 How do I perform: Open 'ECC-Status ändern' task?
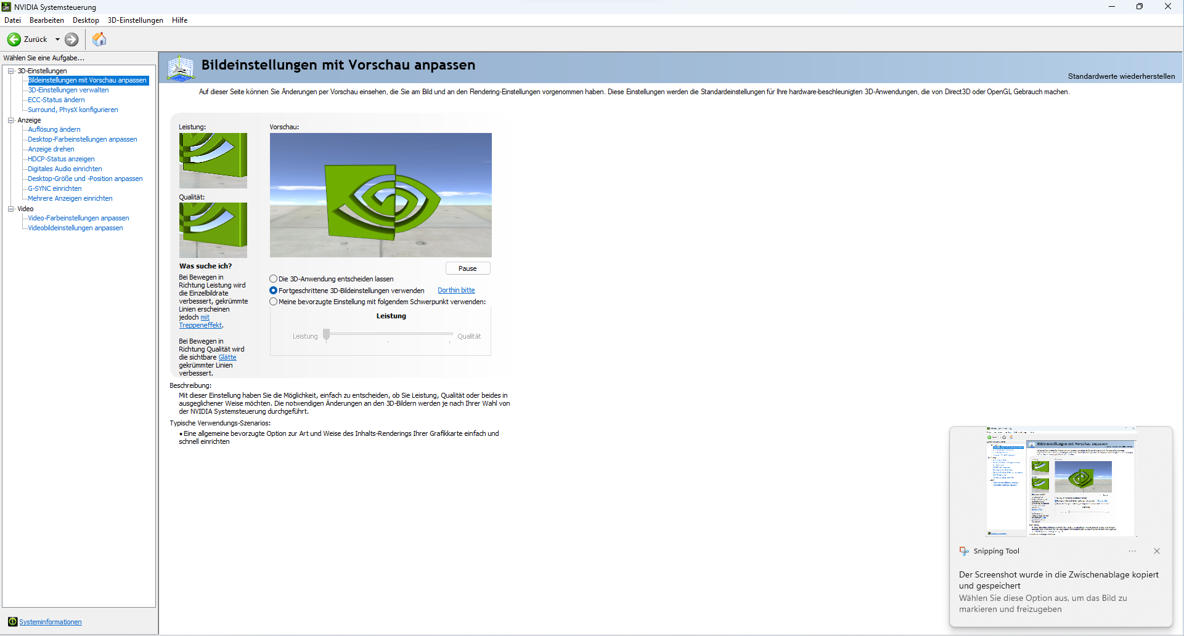(x=56, y=100)
